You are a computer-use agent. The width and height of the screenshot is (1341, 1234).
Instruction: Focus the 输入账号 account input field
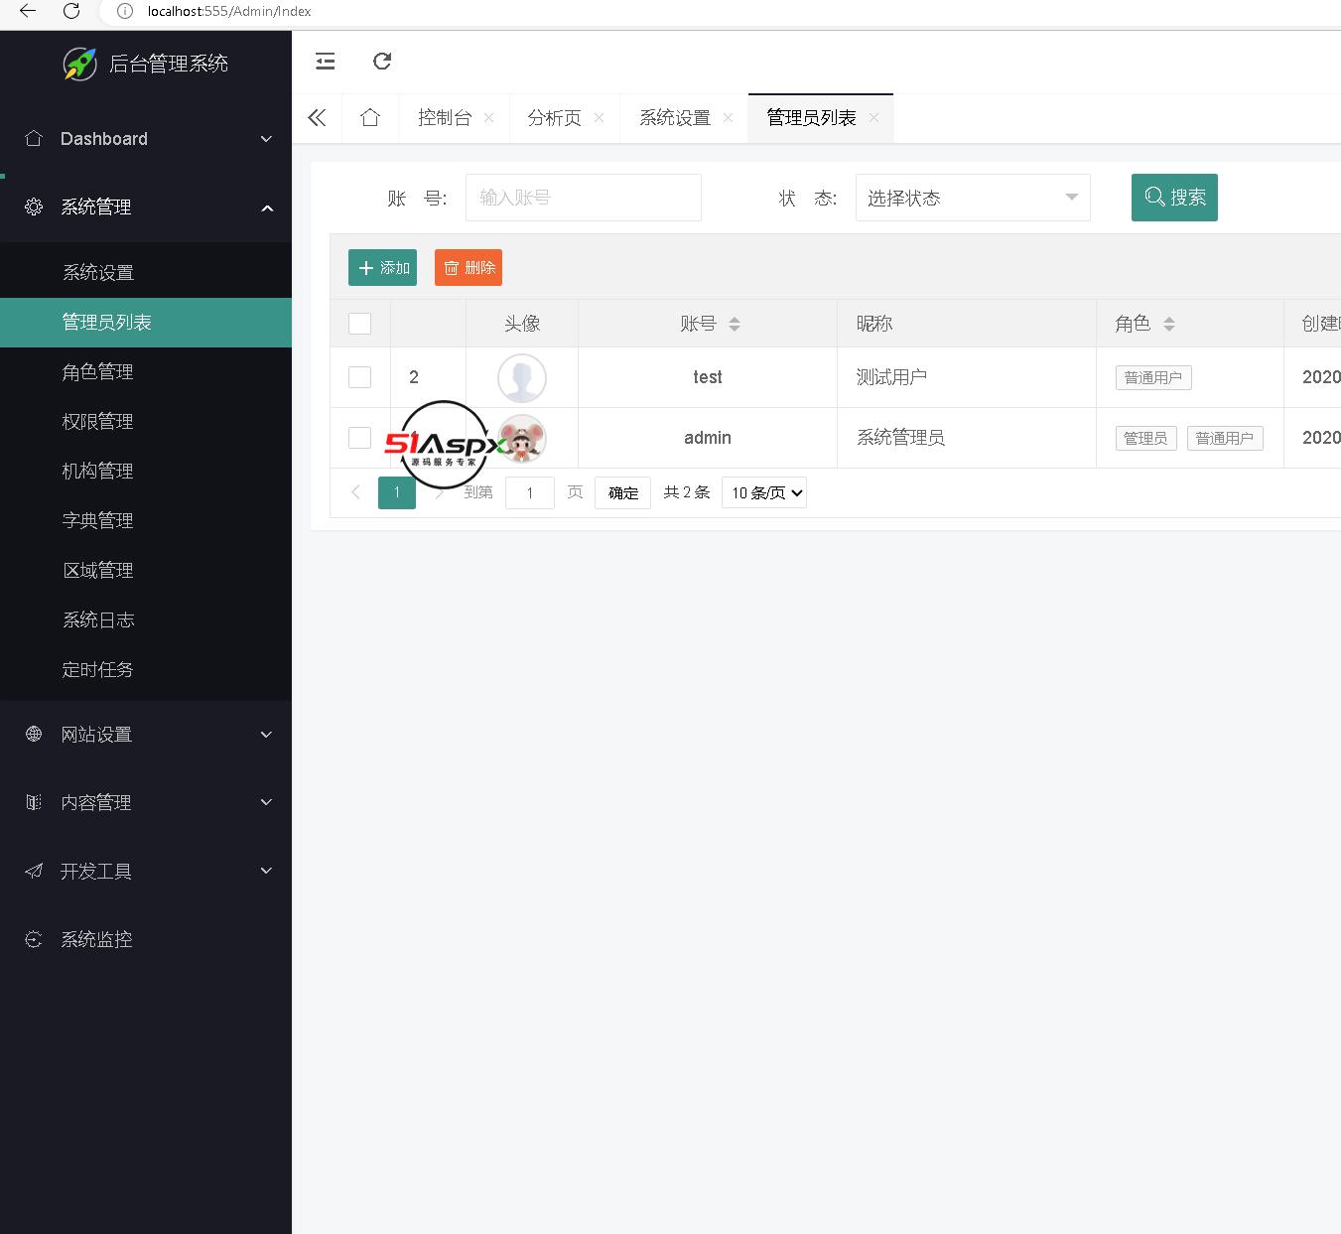coord(584,198)
